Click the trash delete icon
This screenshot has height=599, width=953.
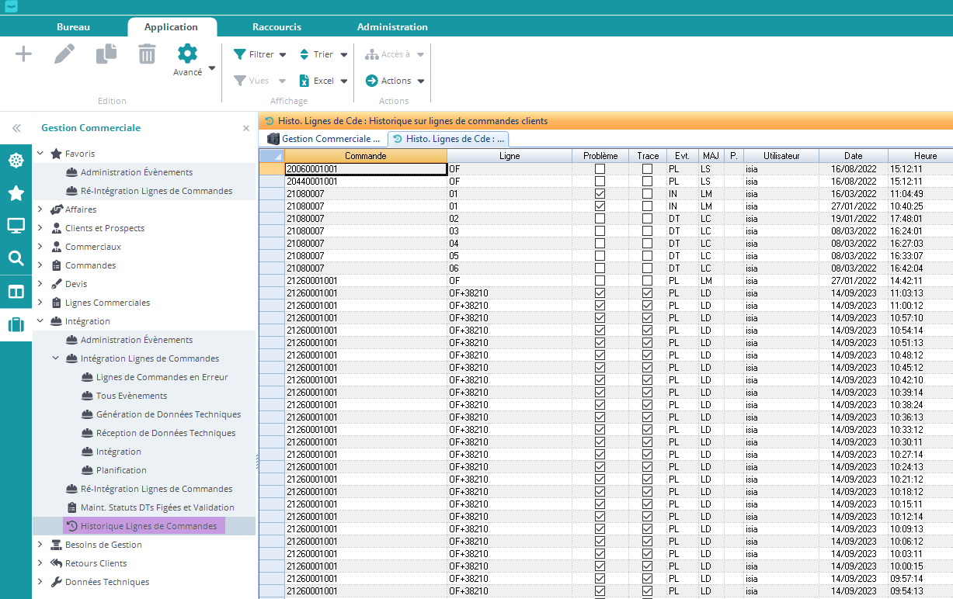(x=147, y=54)
